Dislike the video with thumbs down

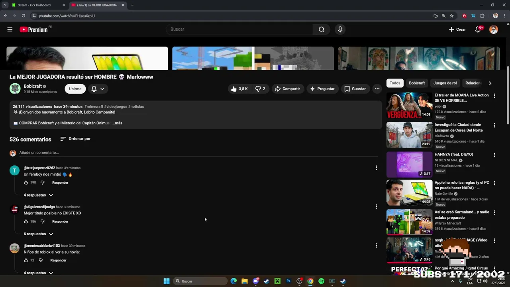click(260, 89)
